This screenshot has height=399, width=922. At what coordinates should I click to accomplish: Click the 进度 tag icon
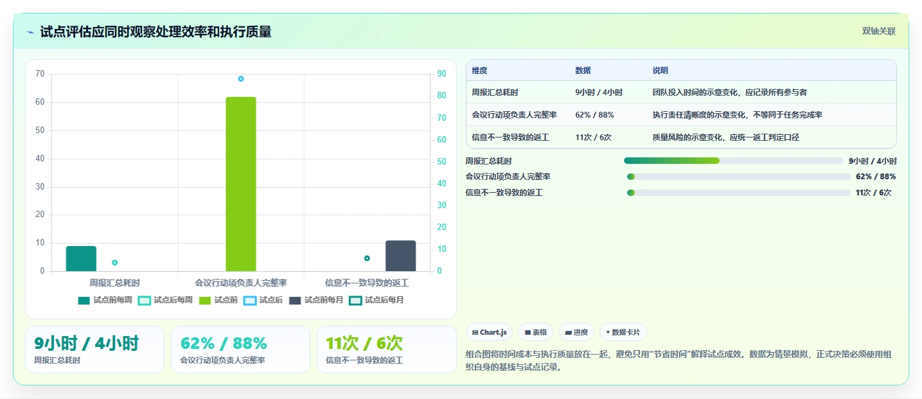click(568, 333)
